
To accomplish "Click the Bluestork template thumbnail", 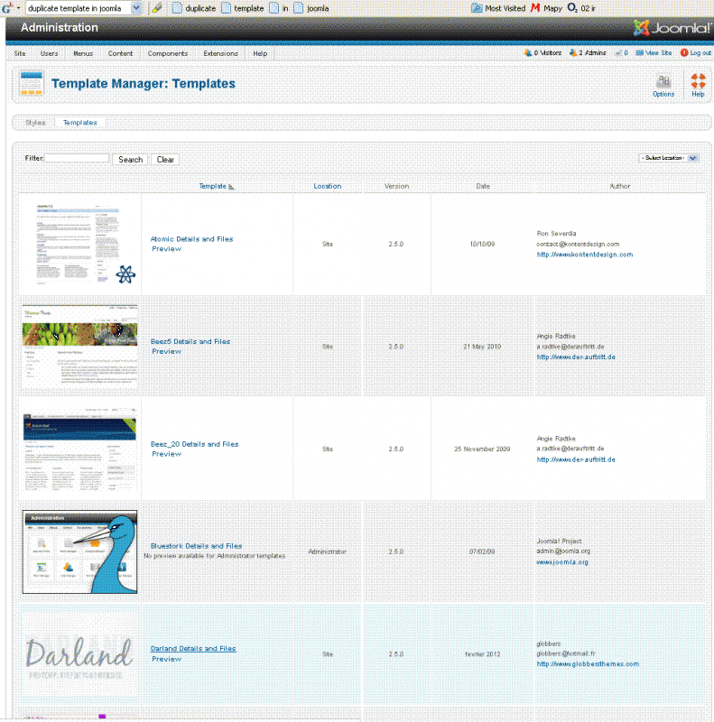I will [x=80, y=552].
